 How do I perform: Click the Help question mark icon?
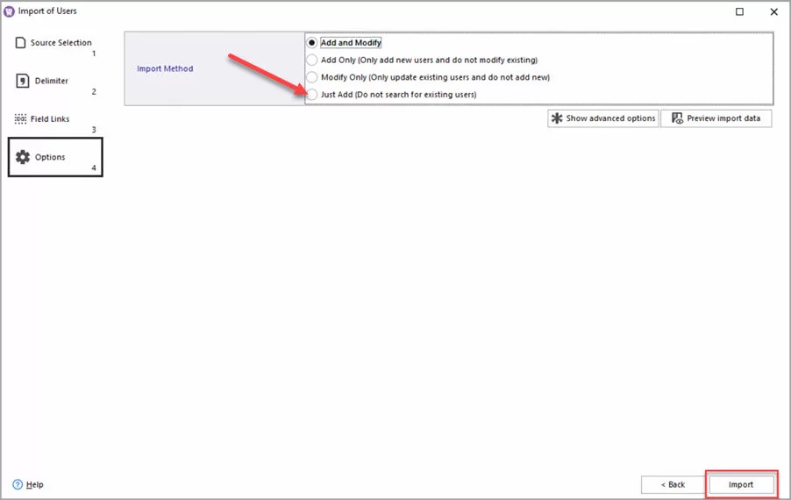(x=18, y=484)
